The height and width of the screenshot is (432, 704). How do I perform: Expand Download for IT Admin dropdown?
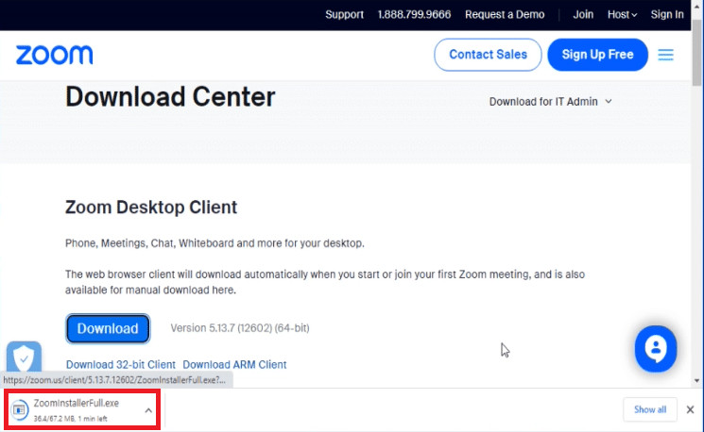[x=551, y=102]
